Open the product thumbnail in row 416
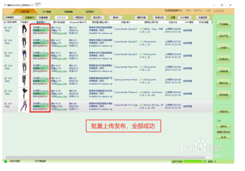 24,43
